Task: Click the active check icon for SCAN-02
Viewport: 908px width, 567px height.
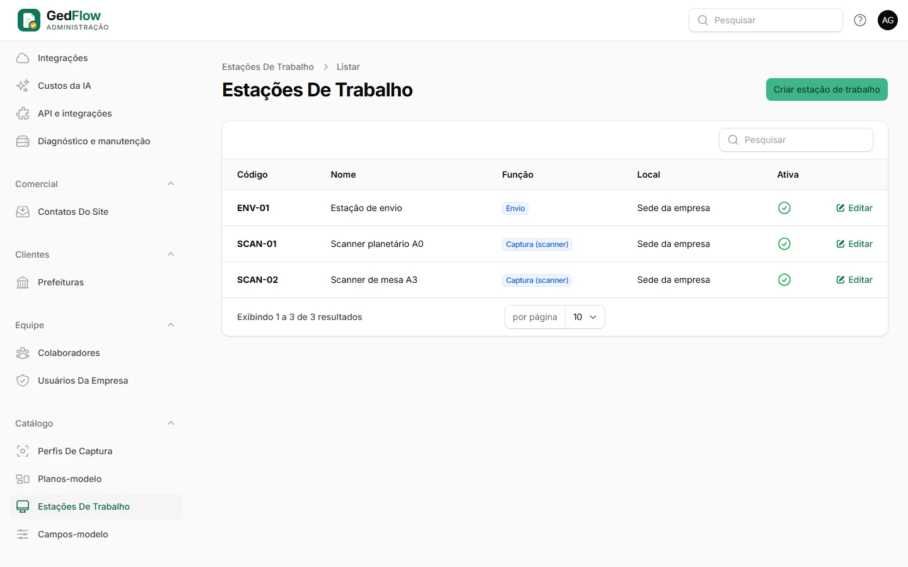Action: (784, 280)
